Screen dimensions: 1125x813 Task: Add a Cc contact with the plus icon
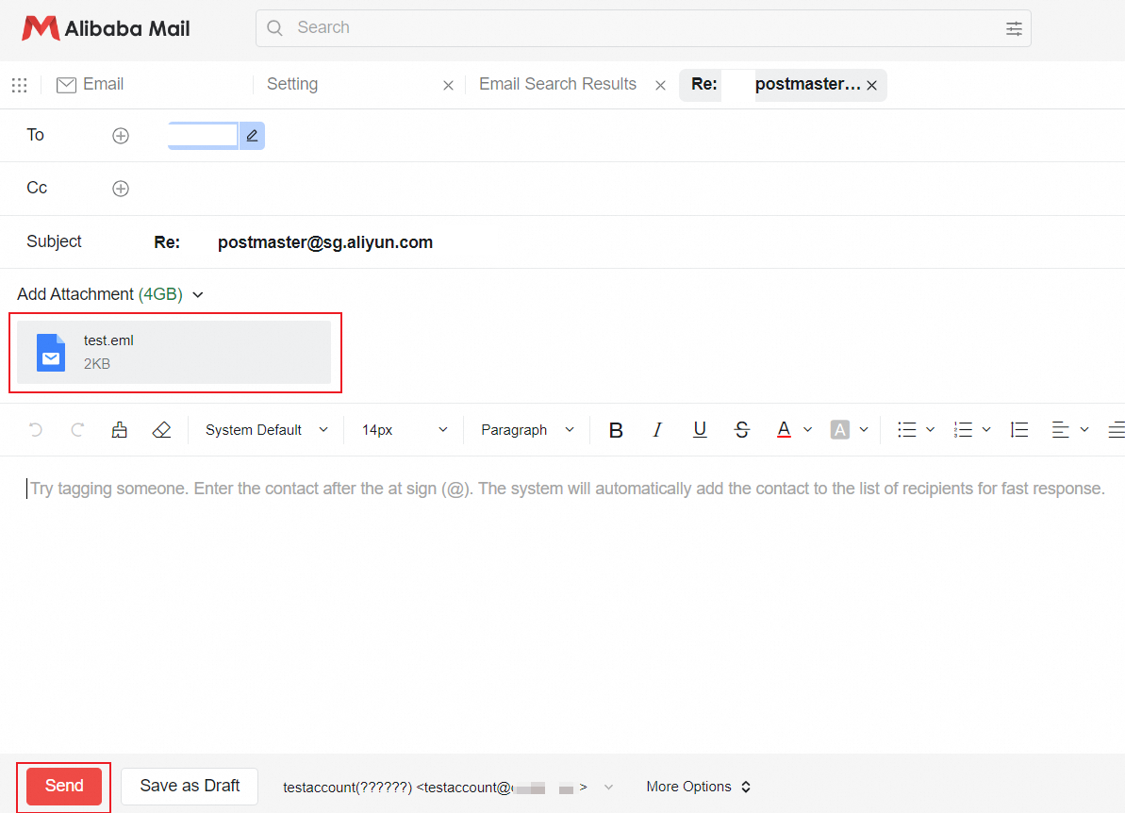point(121,189)
